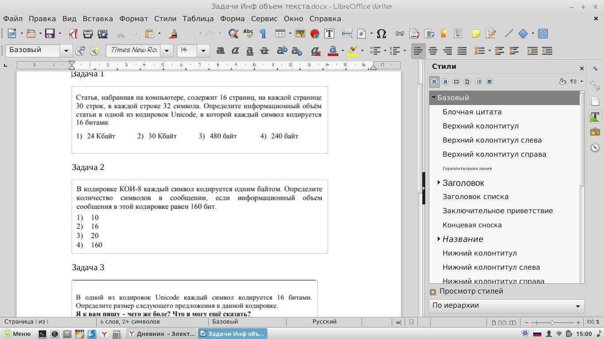Expand the Заголовок style group

tap(439, 182)
